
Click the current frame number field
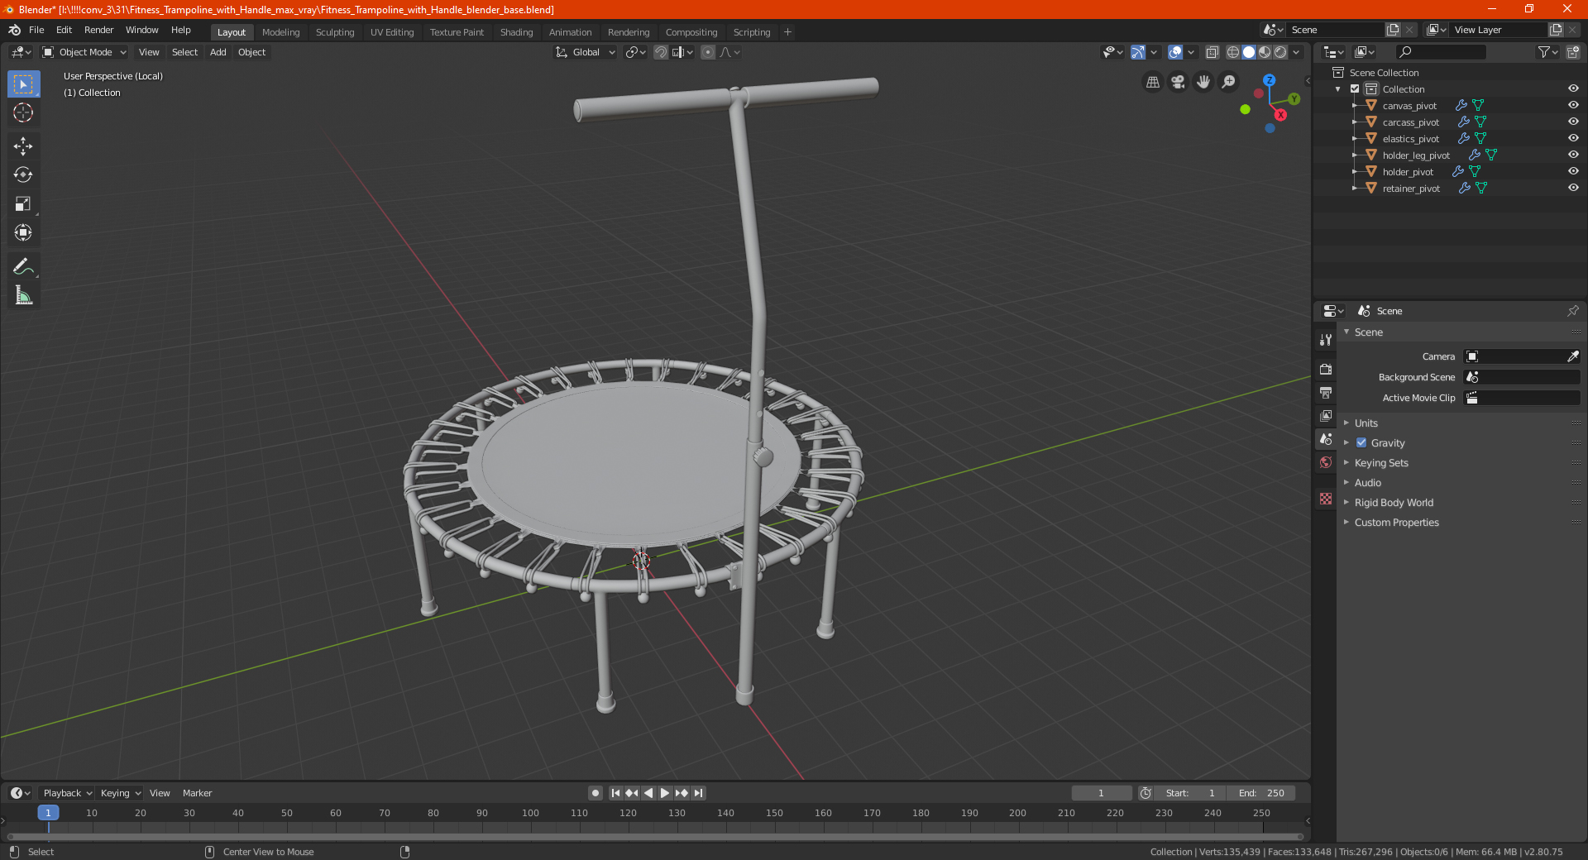[x=1101, y=793]
